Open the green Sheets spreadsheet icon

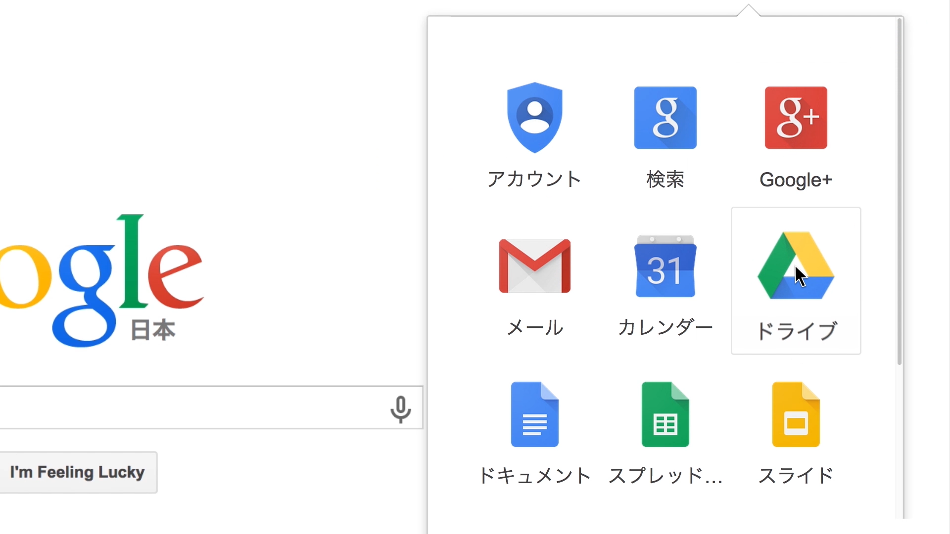665,414
